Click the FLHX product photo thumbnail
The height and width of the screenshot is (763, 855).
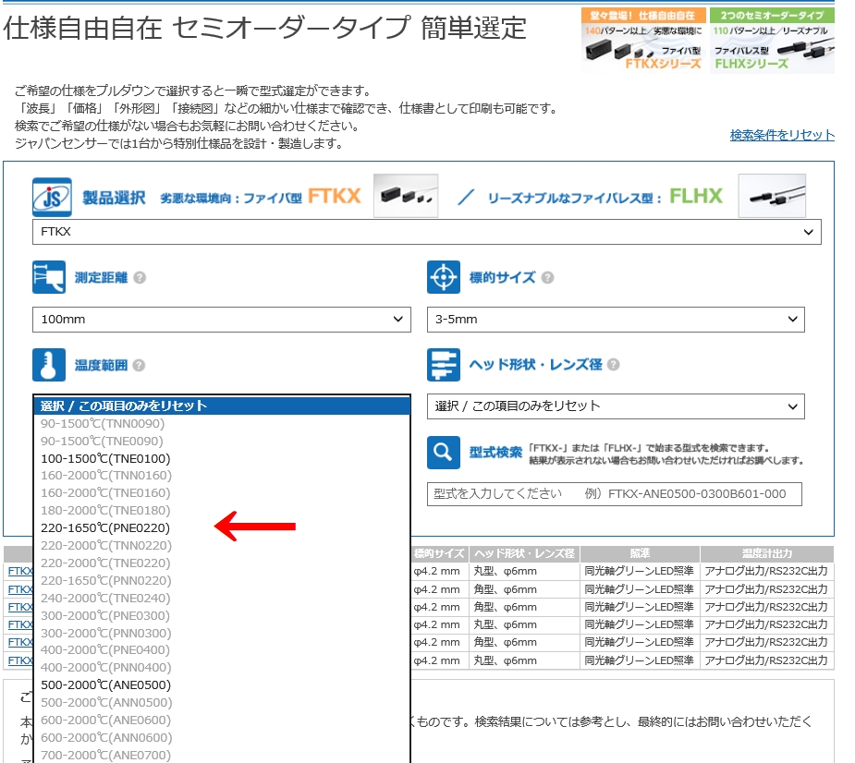coord(772,196)
